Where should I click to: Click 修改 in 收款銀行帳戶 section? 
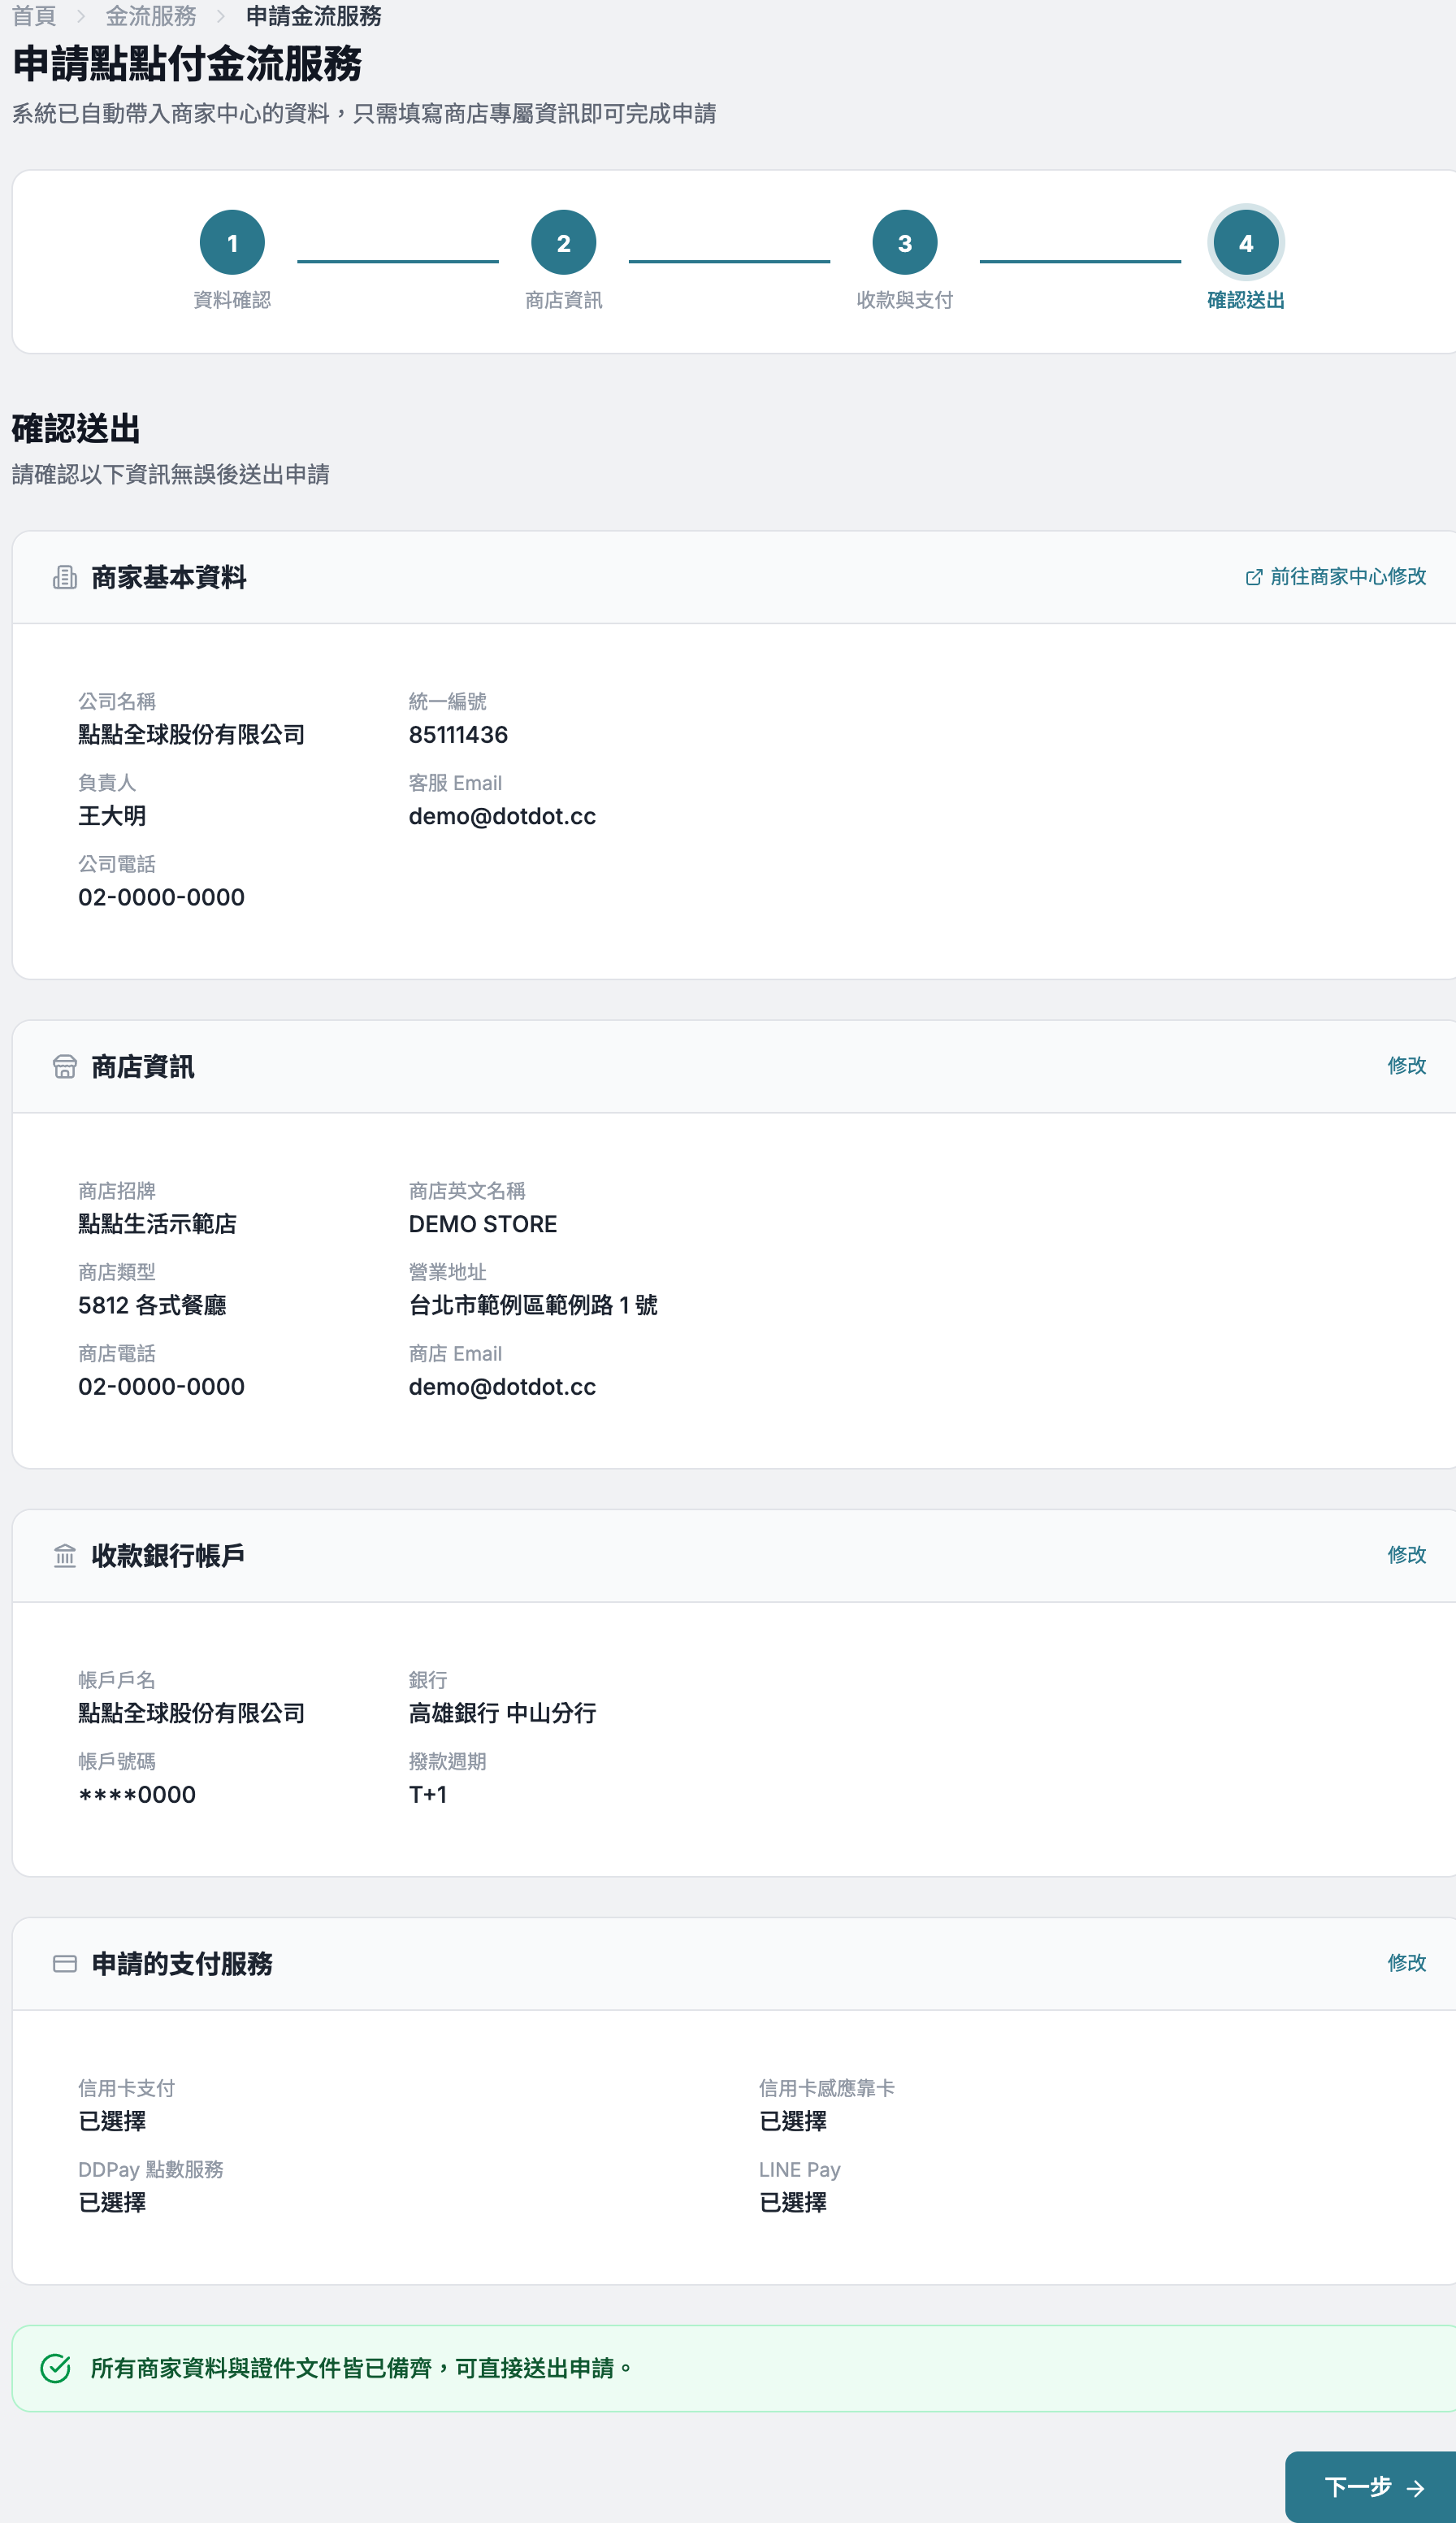pyautogui.click(x=1407, y=1556)
